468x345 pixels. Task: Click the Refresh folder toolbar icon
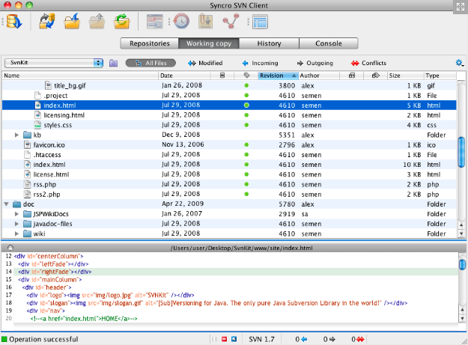pyautogui.click(x=121, y=21)
